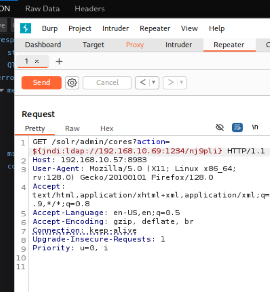Cancel the request

pyautogui.click(x=107, y=82)
